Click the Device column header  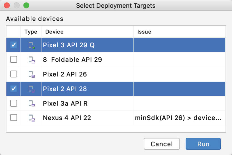click(x=54, y=32)
